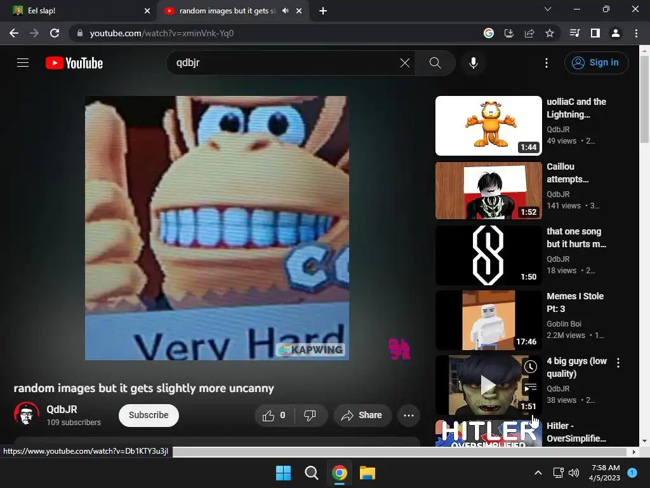Share the video

point(362,416)
